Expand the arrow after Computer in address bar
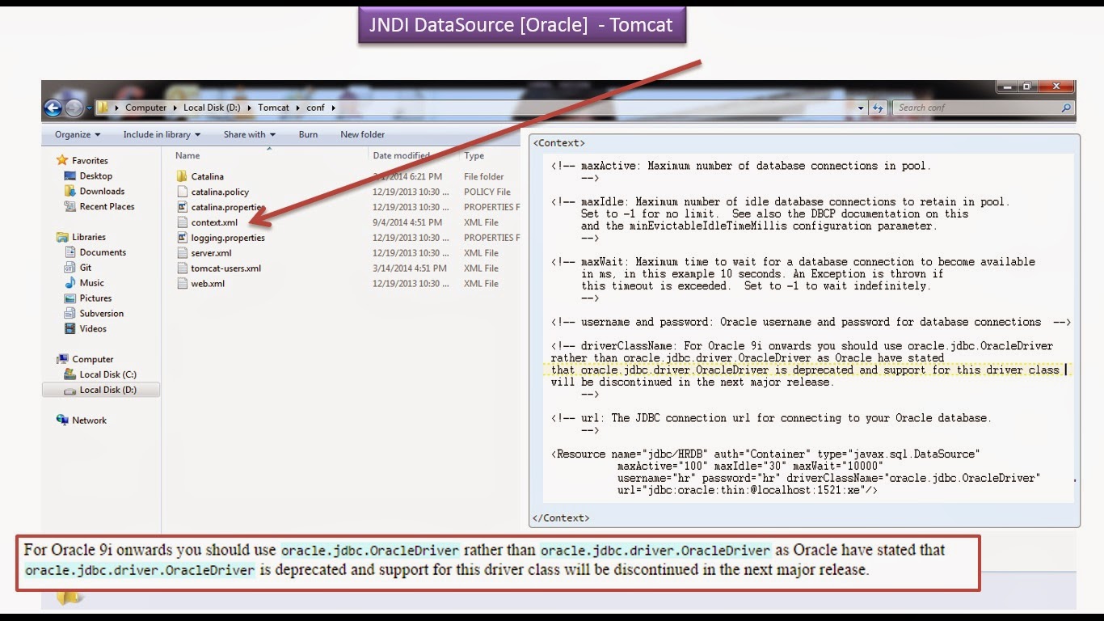This screenshot has width=1104, height=621. click(x=175, y=108)
